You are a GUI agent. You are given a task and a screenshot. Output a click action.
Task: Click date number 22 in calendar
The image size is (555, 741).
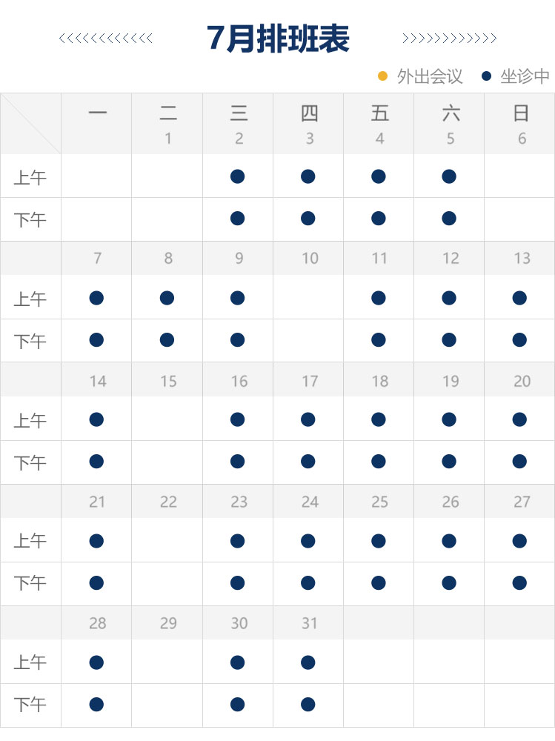tap(168, 502)
